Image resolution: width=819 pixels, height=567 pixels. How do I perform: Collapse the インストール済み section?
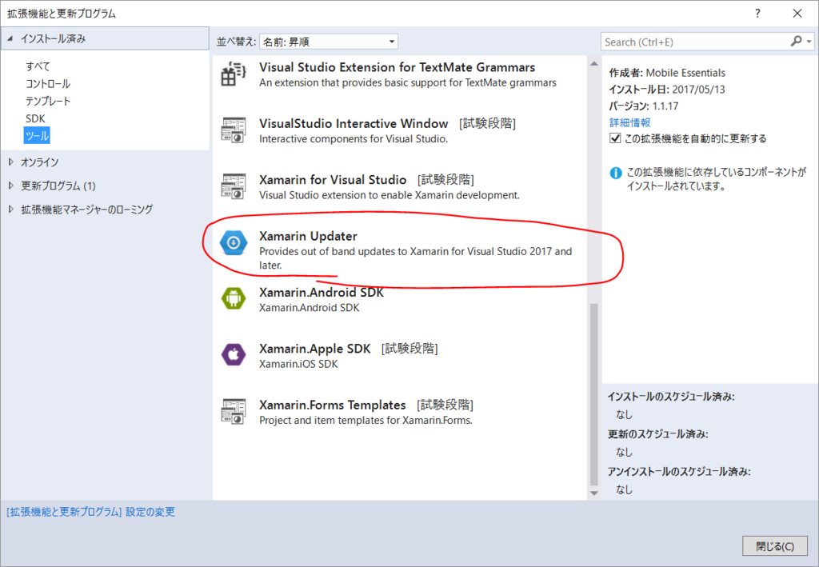10,38
